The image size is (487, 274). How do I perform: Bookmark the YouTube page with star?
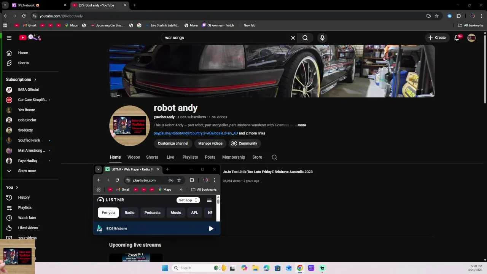tap(437, 16)
